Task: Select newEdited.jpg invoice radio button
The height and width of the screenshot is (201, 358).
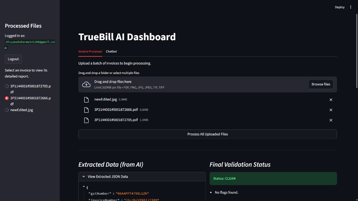Action: pyautogui.click(x=7, y=110)
